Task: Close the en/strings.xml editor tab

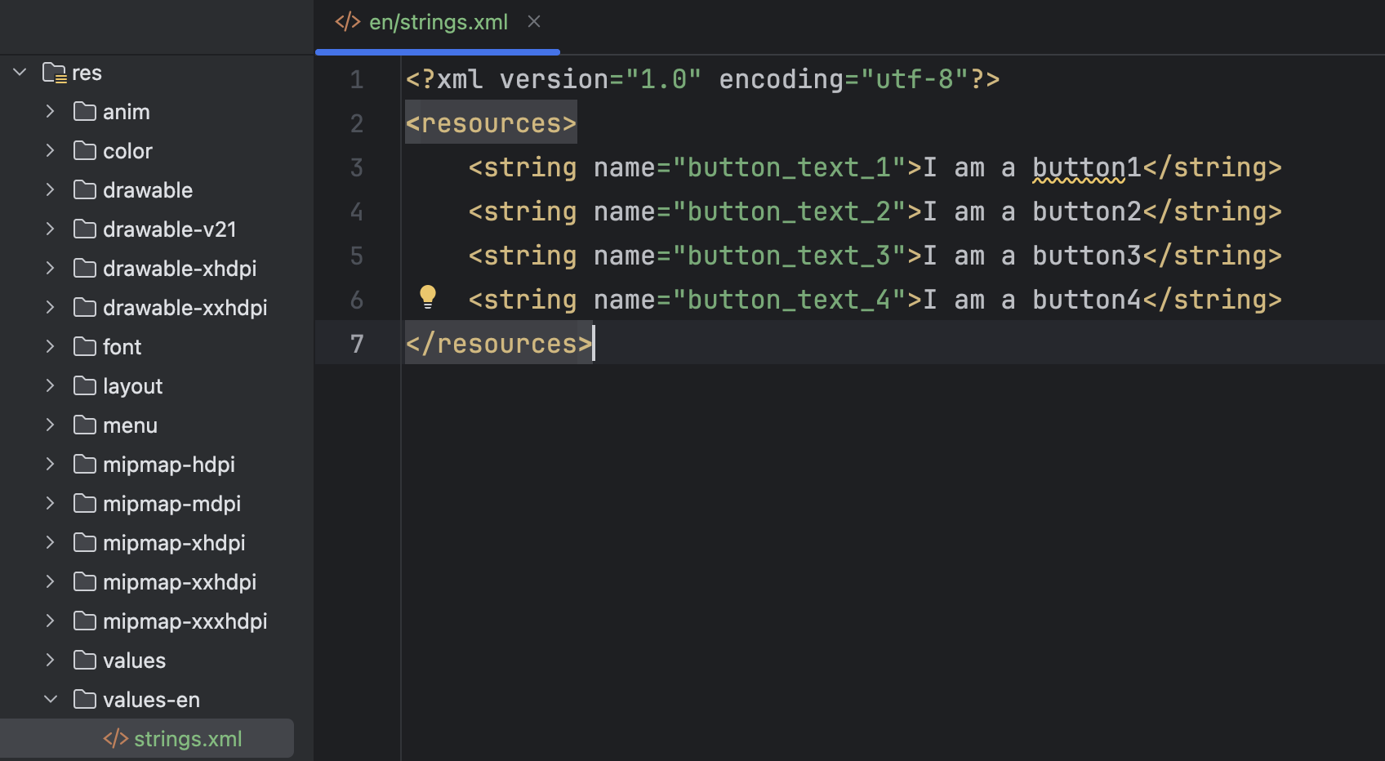Action: 534,22
